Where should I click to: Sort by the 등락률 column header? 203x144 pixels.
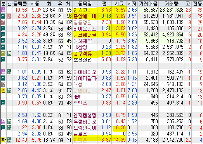[x=20, y=3]
